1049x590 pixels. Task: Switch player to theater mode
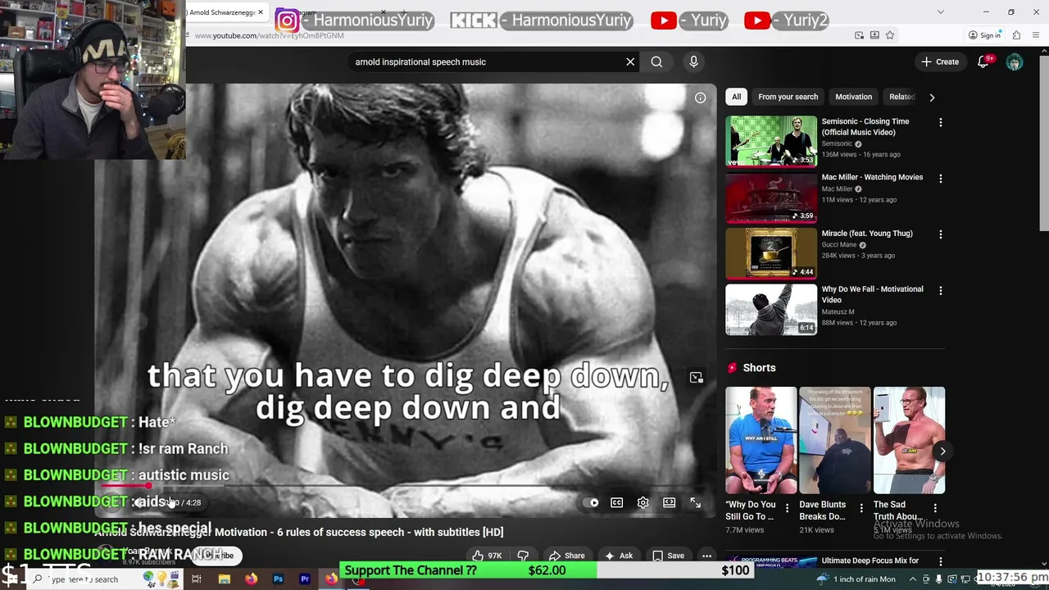[669, 502]
